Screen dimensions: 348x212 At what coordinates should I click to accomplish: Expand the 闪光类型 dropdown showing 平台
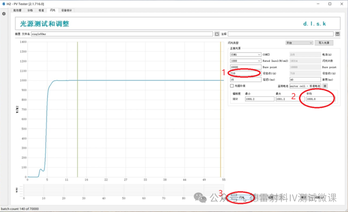(299, 43)
